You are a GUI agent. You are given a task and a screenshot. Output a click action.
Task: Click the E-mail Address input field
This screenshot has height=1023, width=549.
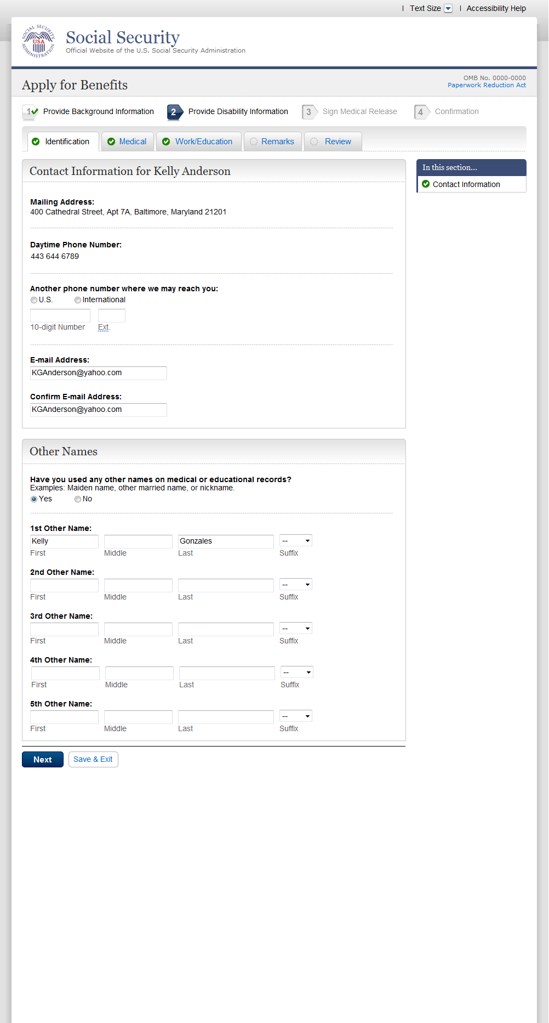point(99,373)
